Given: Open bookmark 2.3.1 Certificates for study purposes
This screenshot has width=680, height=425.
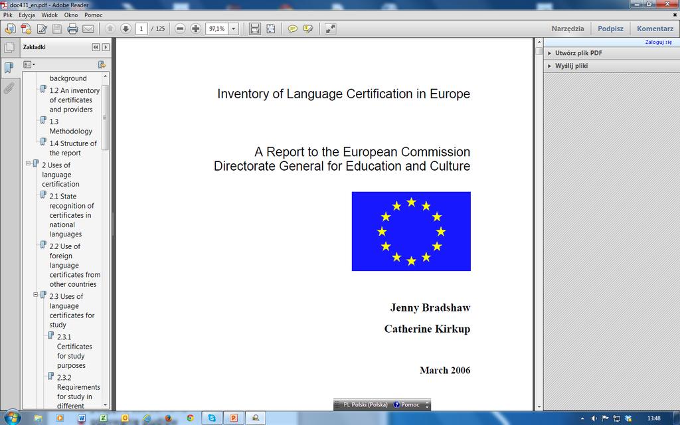Looking at the screenshot, I should pos(74,351).
